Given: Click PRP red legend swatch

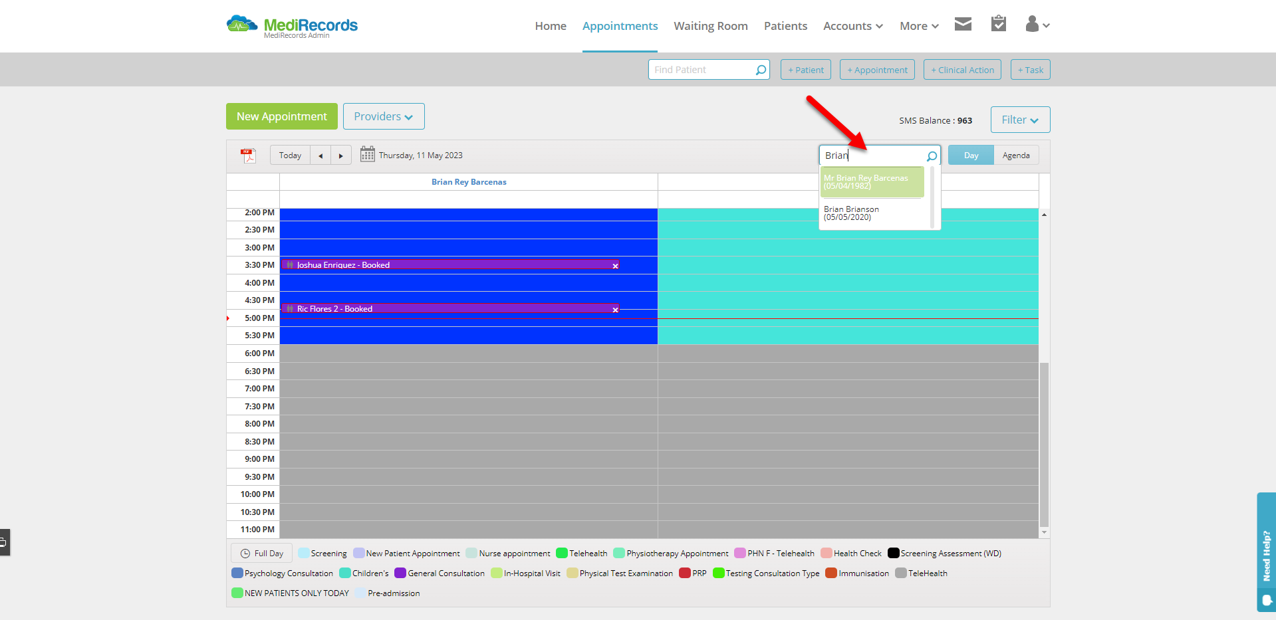Looking at the screenshot, I should (x=685, y=573).
